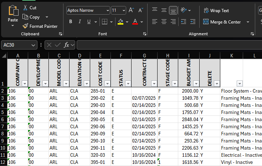Viewport: 262px width, 166px height.
Task: Set Top Align vertical alignment
Action: pos(155,10)
